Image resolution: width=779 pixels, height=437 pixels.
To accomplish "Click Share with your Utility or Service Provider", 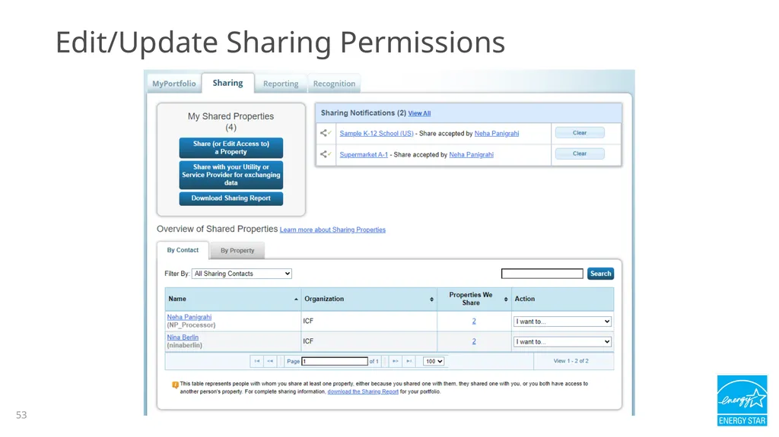I will [x=231, y=175].
